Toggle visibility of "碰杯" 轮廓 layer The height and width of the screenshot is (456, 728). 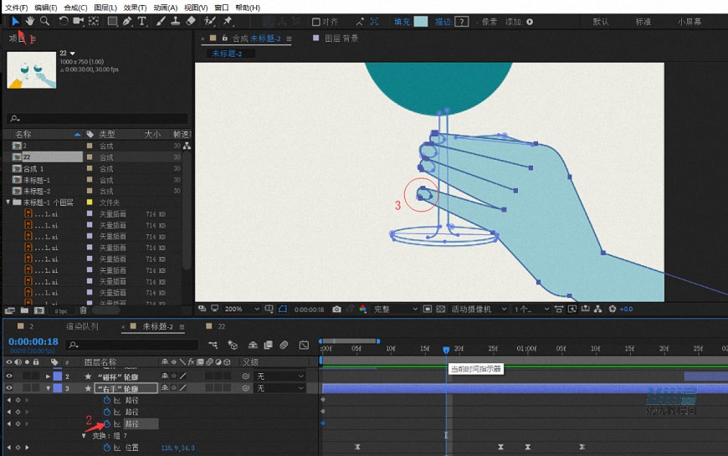point(10,377)
